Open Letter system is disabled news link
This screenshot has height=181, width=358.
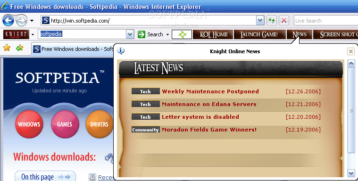coord(200,117)
